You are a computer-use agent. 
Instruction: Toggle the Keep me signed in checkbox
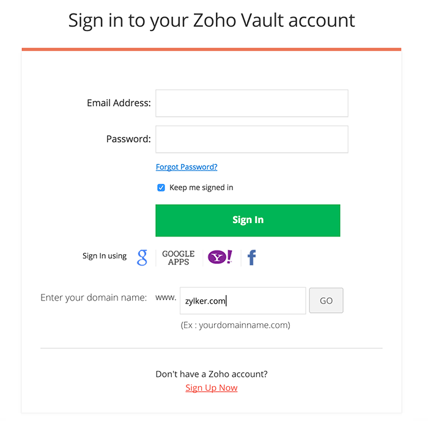[x=161, y=188]
